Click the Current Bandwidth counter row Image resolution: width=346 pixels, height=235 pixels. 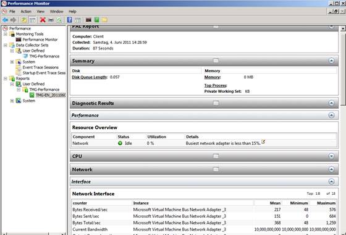204,229
